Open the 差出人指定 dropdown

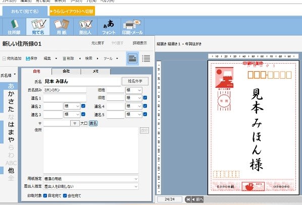[91, 186]
